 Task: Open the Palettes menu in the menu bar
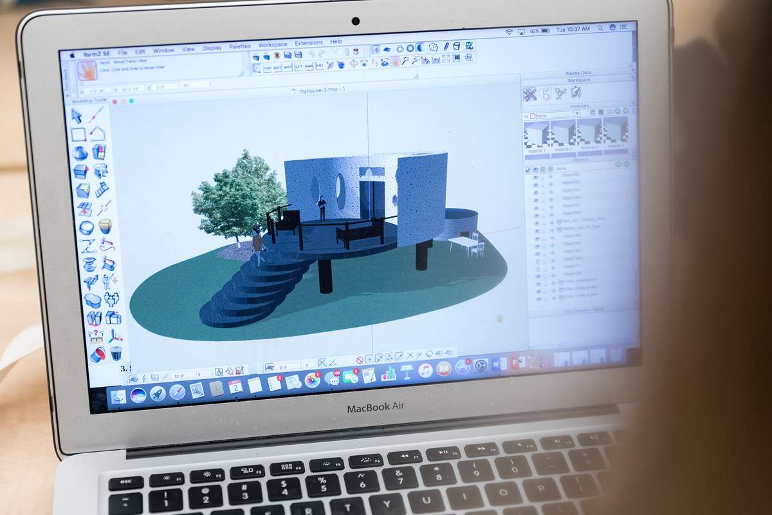[241, 48]
